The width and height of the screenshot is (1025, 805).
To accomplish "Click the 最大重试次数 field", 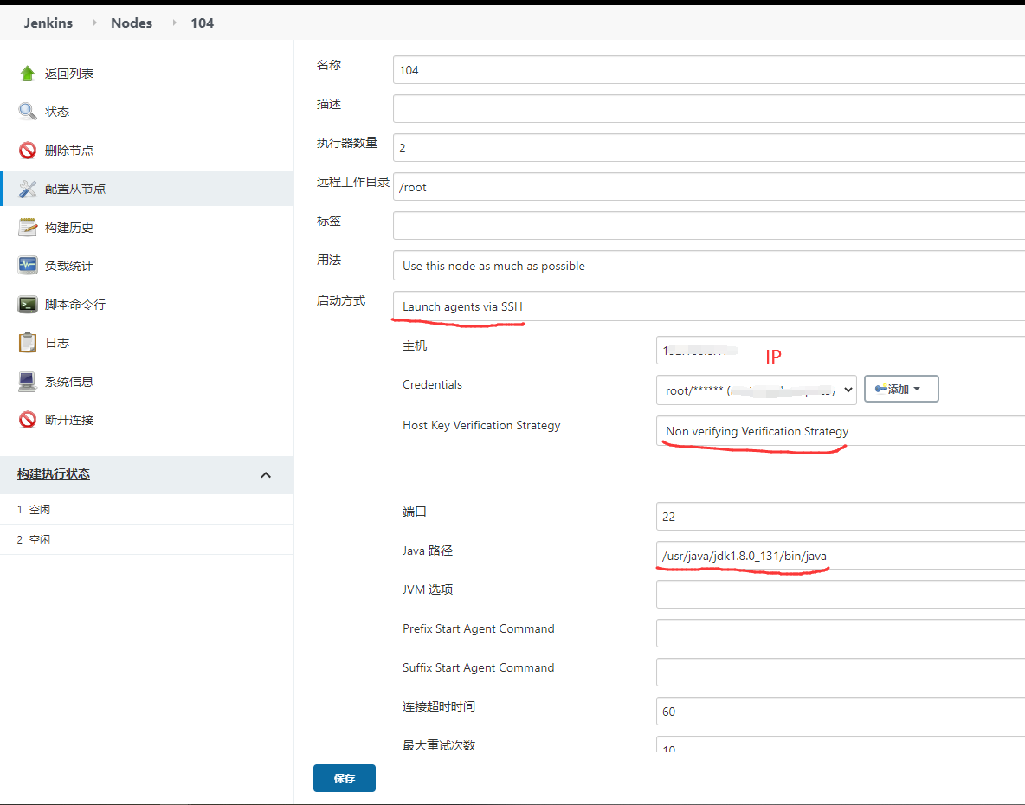I will click(x=841, y=744).
